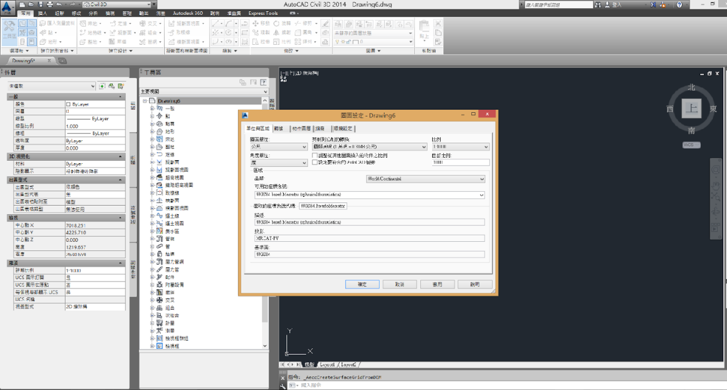Click the Select Objects icon in properties panel

pos(111,86)
